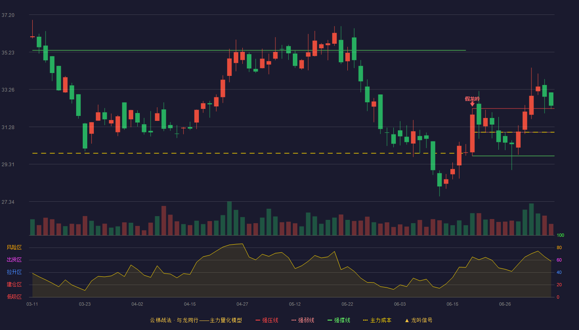Click the yellow dashed cost line above 29.31
The width and height of the screenshot is (579, 330).
tap(249, 153)
